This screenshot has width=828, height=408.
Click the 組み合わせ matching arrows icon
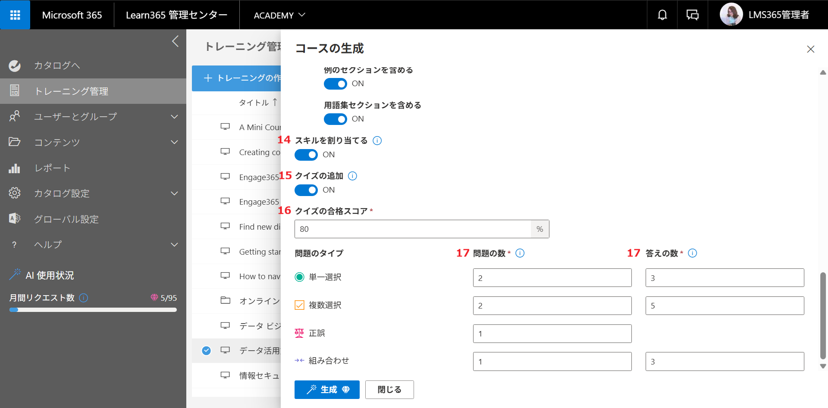(299, 361)
